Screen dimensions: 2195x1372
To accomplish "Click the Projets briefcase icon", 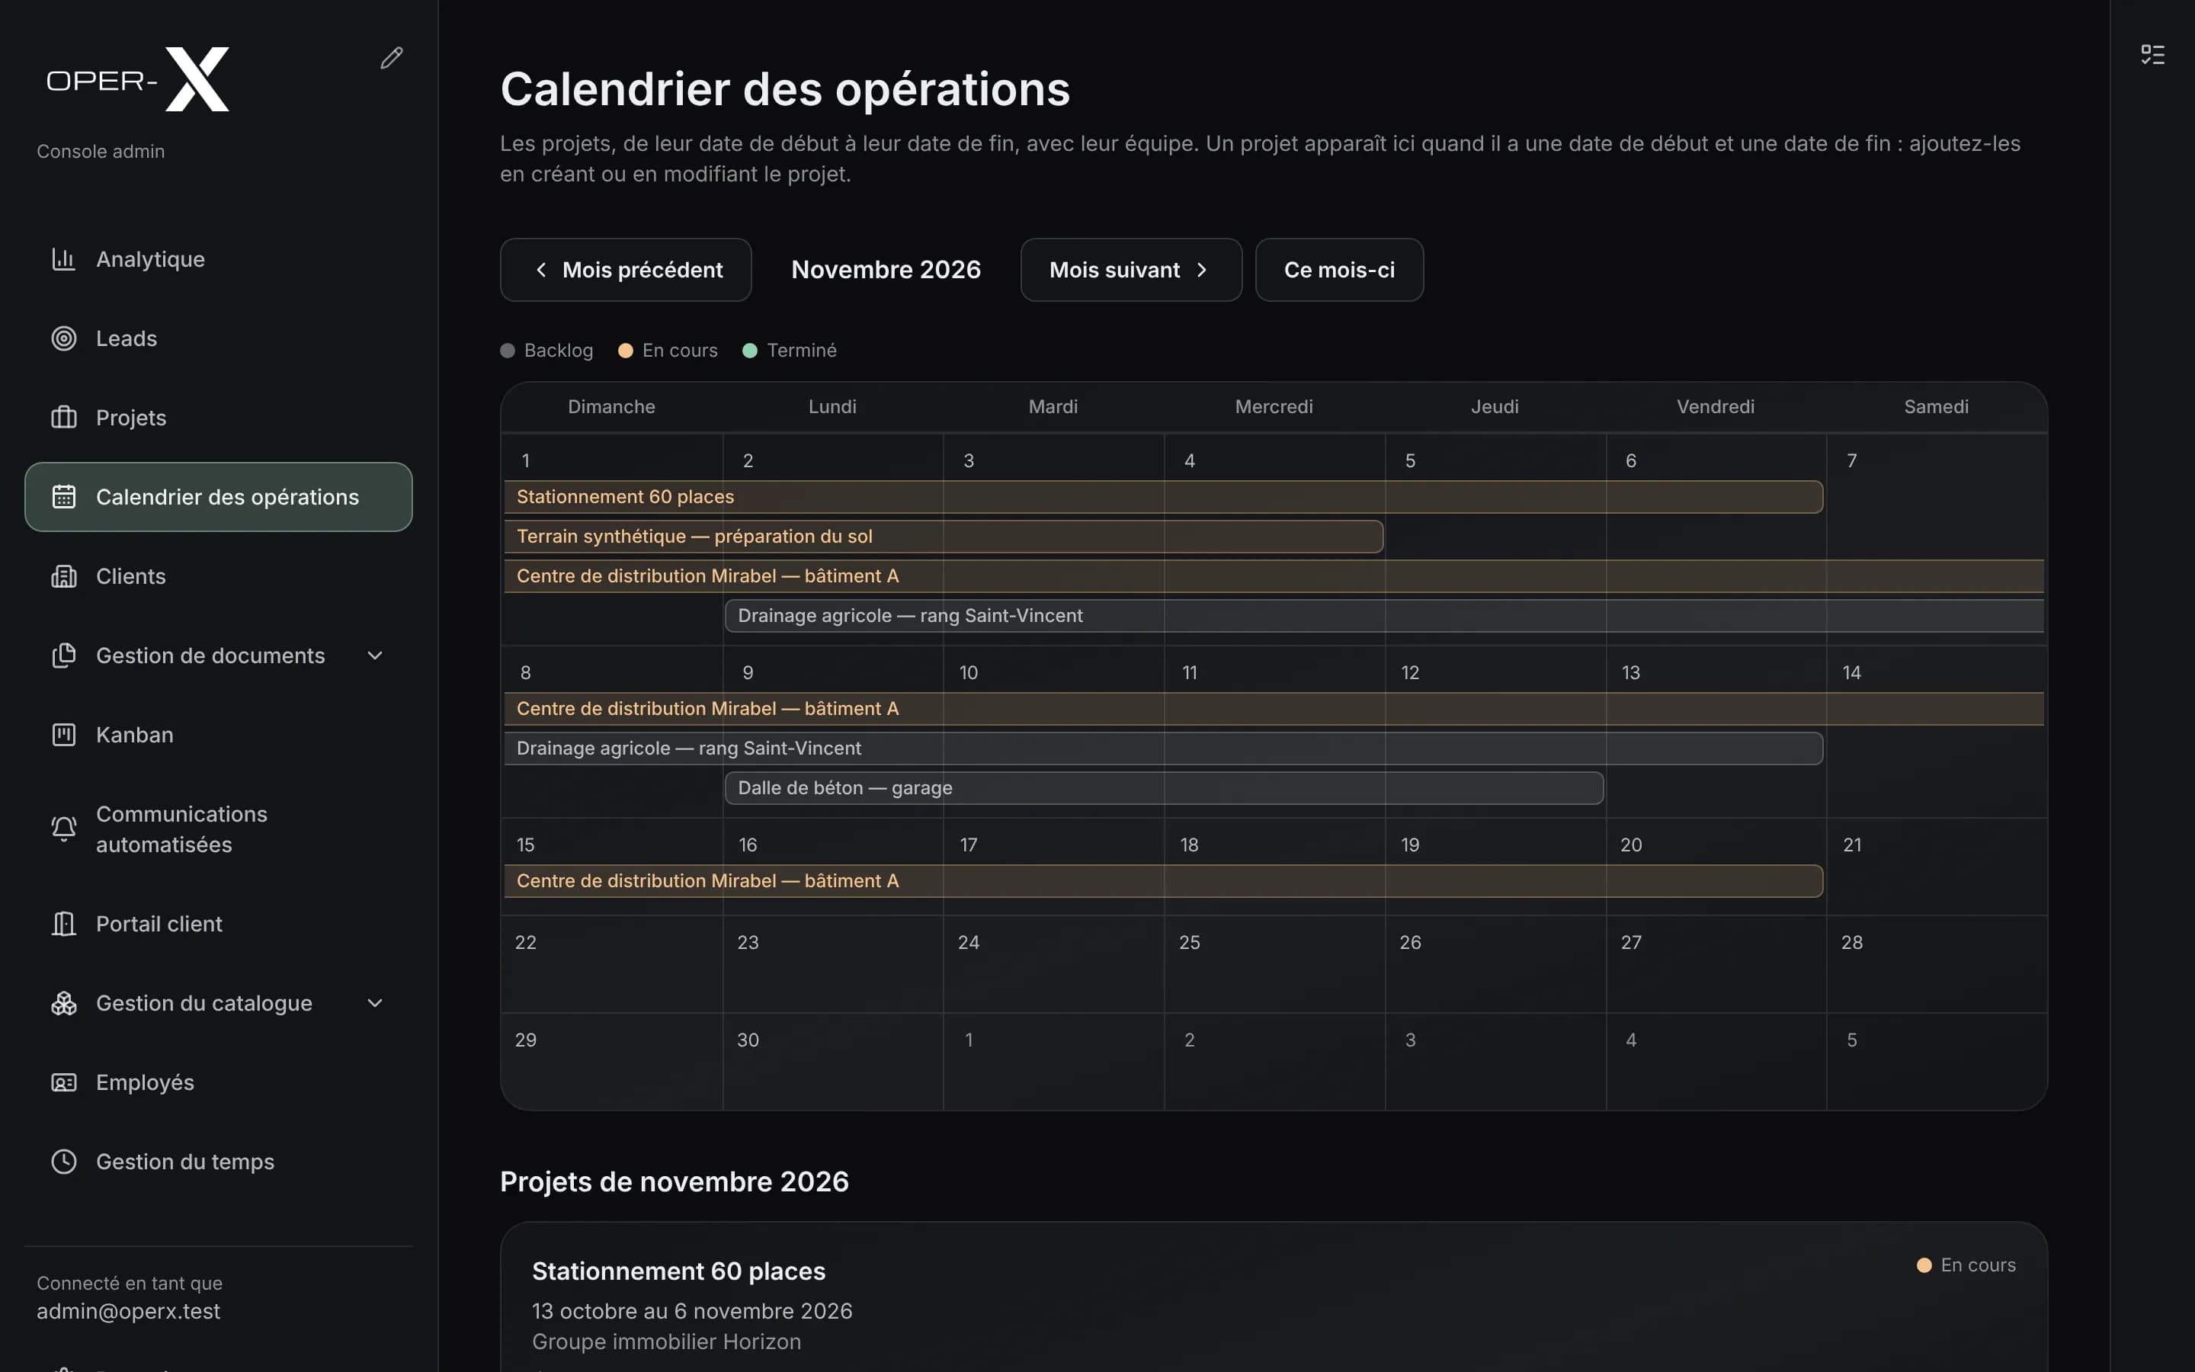I will point(63,418).
